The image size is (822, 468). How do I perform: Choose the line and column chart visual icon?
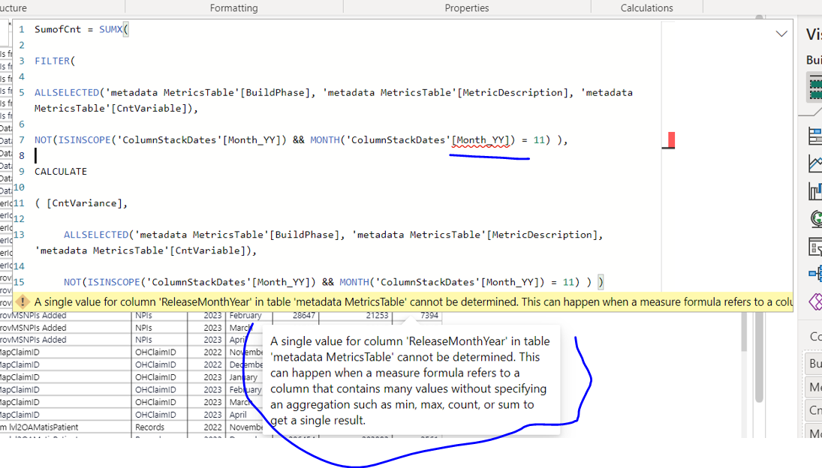click(816, 190)
